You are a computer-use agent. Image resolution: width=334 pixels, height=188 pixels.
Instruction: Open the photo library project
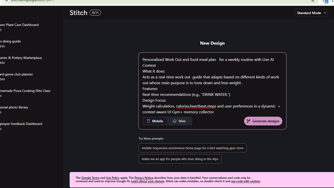tap(14, 109)
